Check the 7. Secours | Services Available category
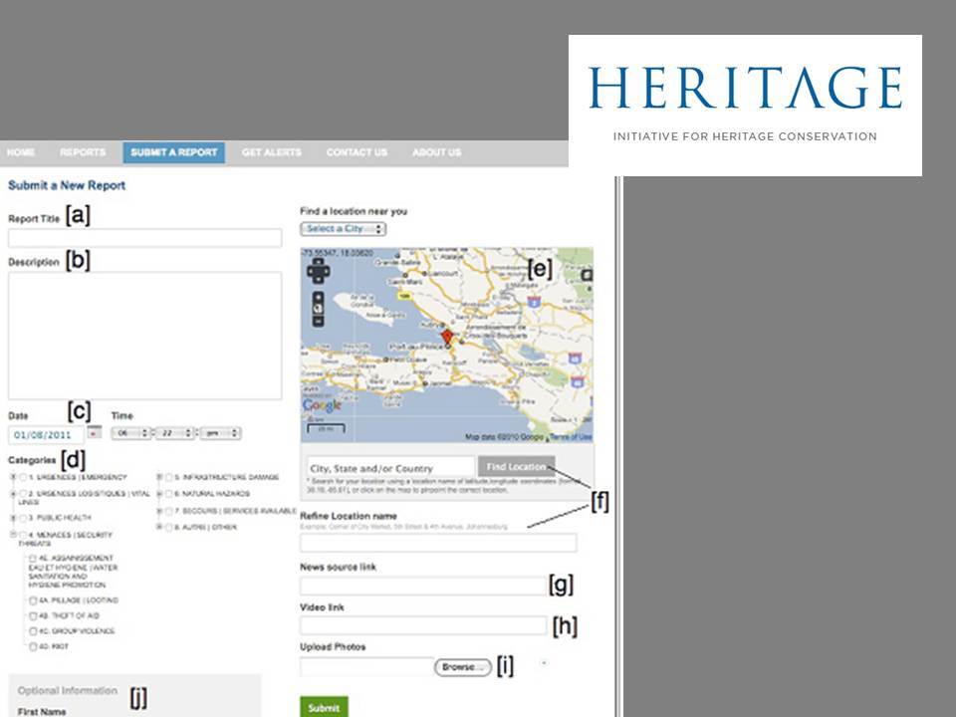The image size is (956, 717). tap(169, 511)
